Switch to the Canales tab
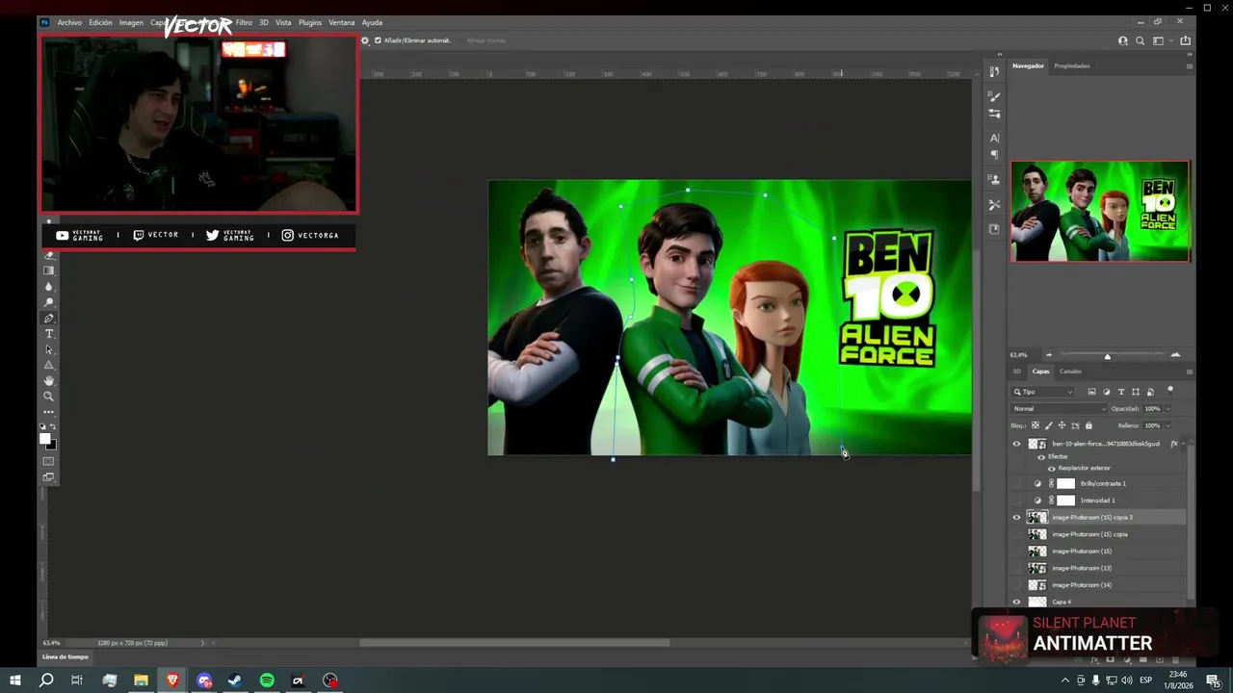 [x=1070, y=372]
